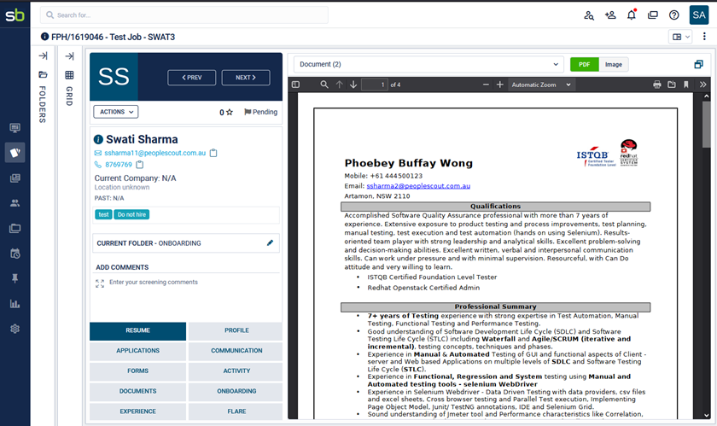The height and width of the screenshot is (426, 717).
Task: Click the screening comments field
Action: click(x=186, y=295)
